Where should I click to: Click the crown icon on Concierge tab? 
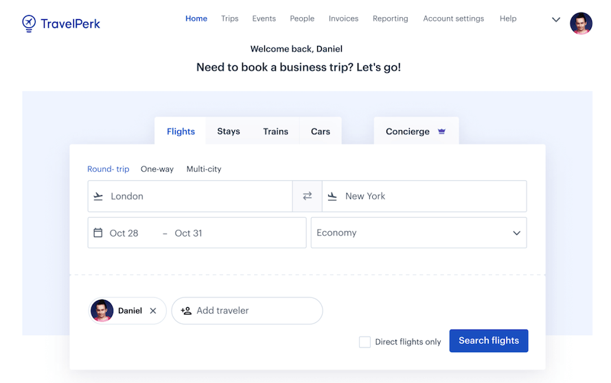[441, 132]
